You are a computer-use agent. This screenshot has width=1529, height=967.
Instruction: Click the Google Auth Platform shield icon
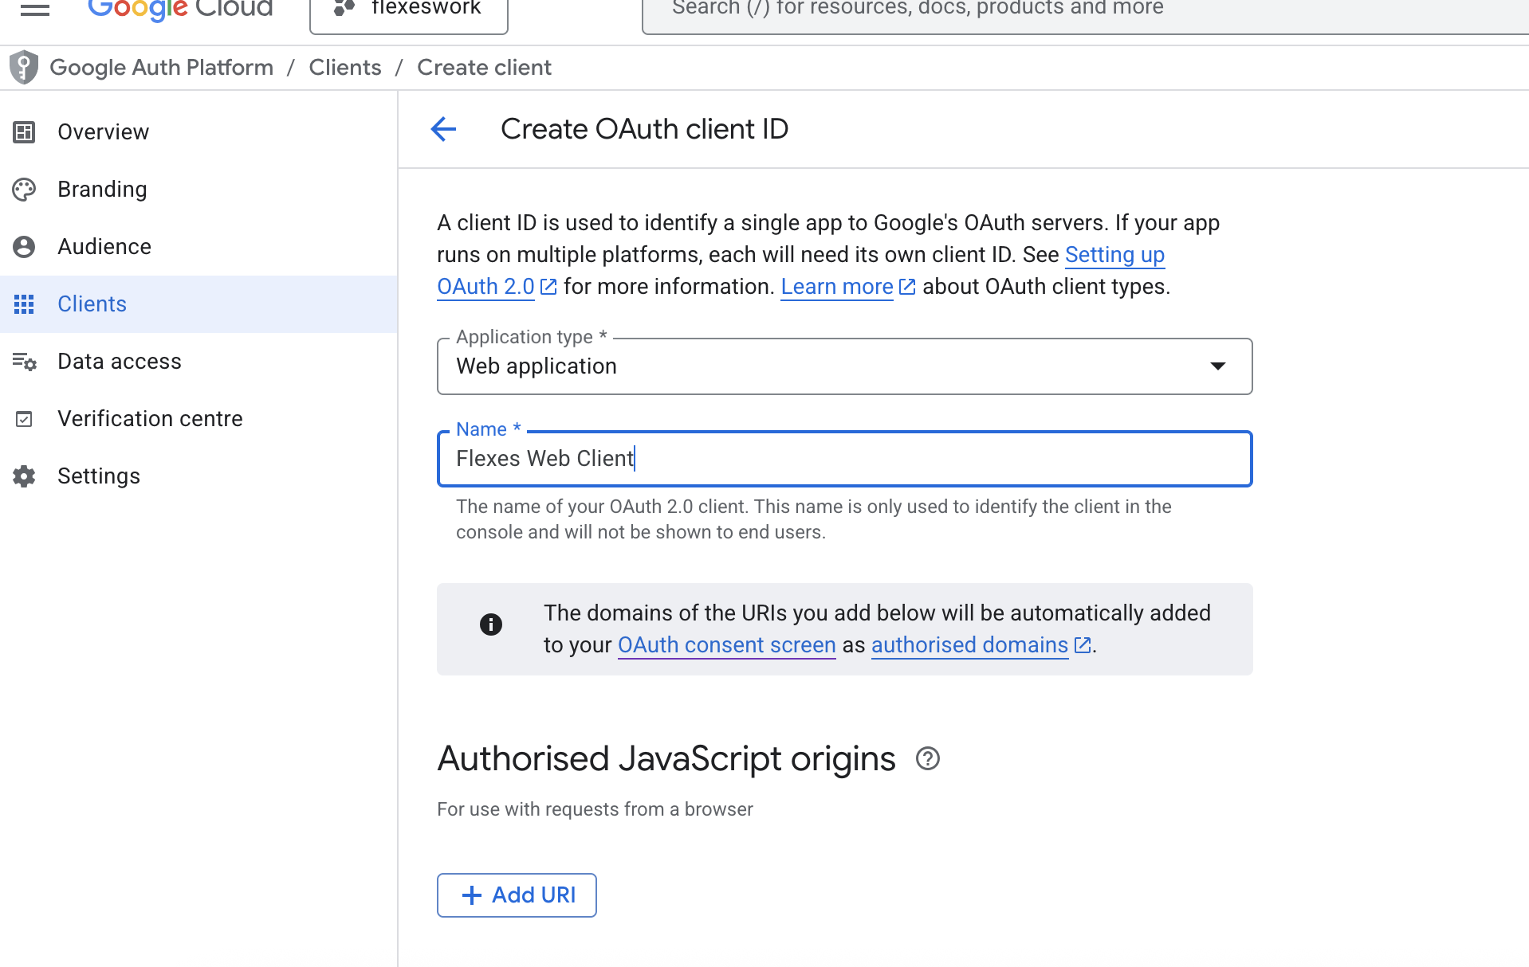(24, 68)
